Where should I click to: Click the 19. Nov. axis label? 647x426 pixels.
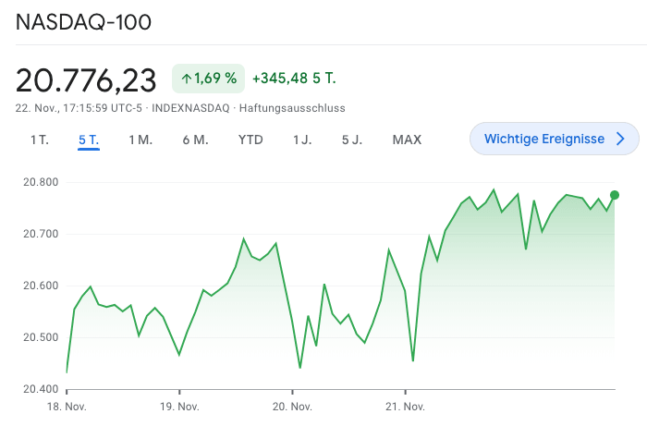(179, 407)
